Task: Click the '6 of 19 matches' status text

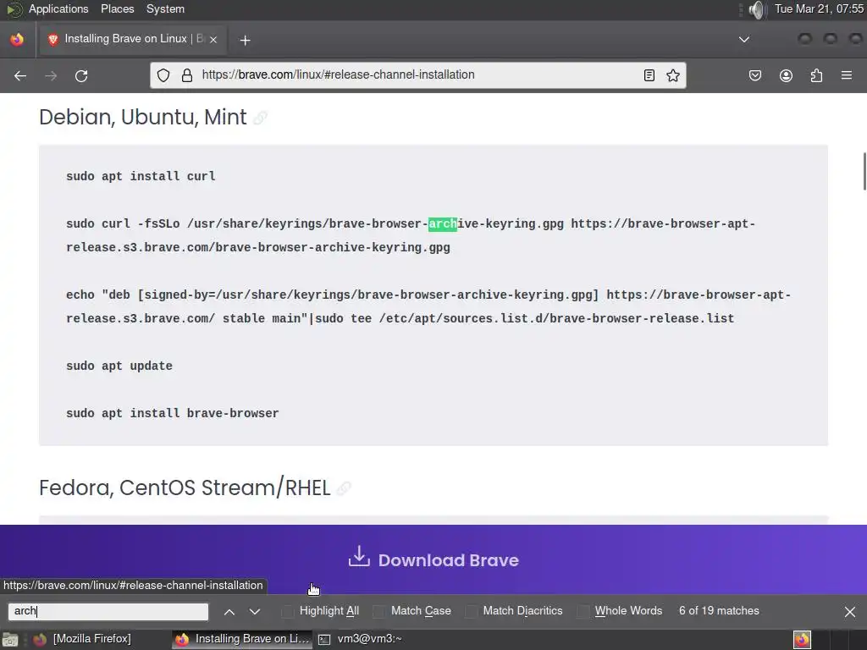Action: point(719,611)
